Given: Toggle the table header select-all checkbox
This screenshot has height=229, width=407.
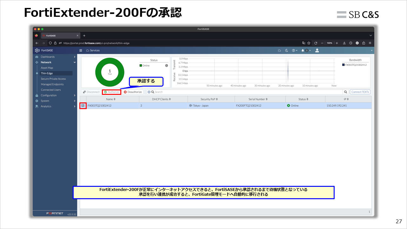Looking at the screenshot, I should [83, 99].
